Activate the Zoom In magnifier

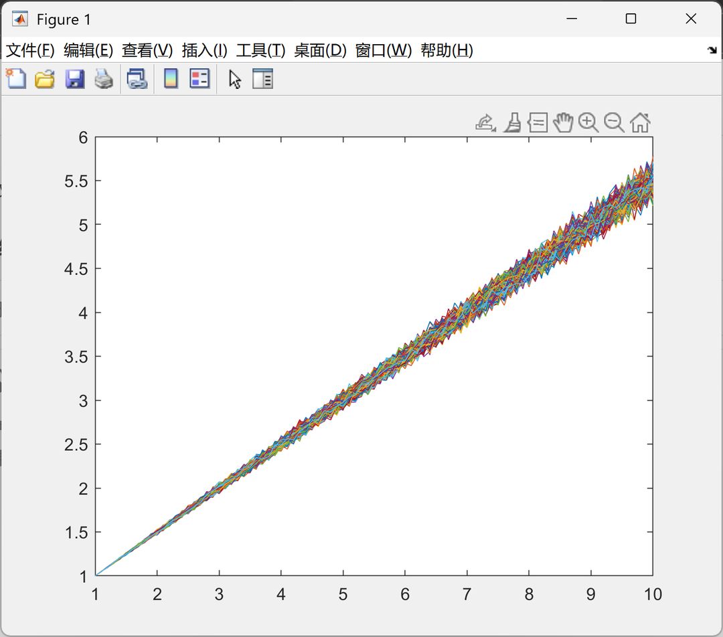coord(588,123)
